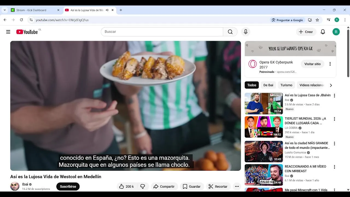
Task: Open the ciudad MÁS GRANDE thumbnail
Action: pyautogui.click(x=264, y=152)
